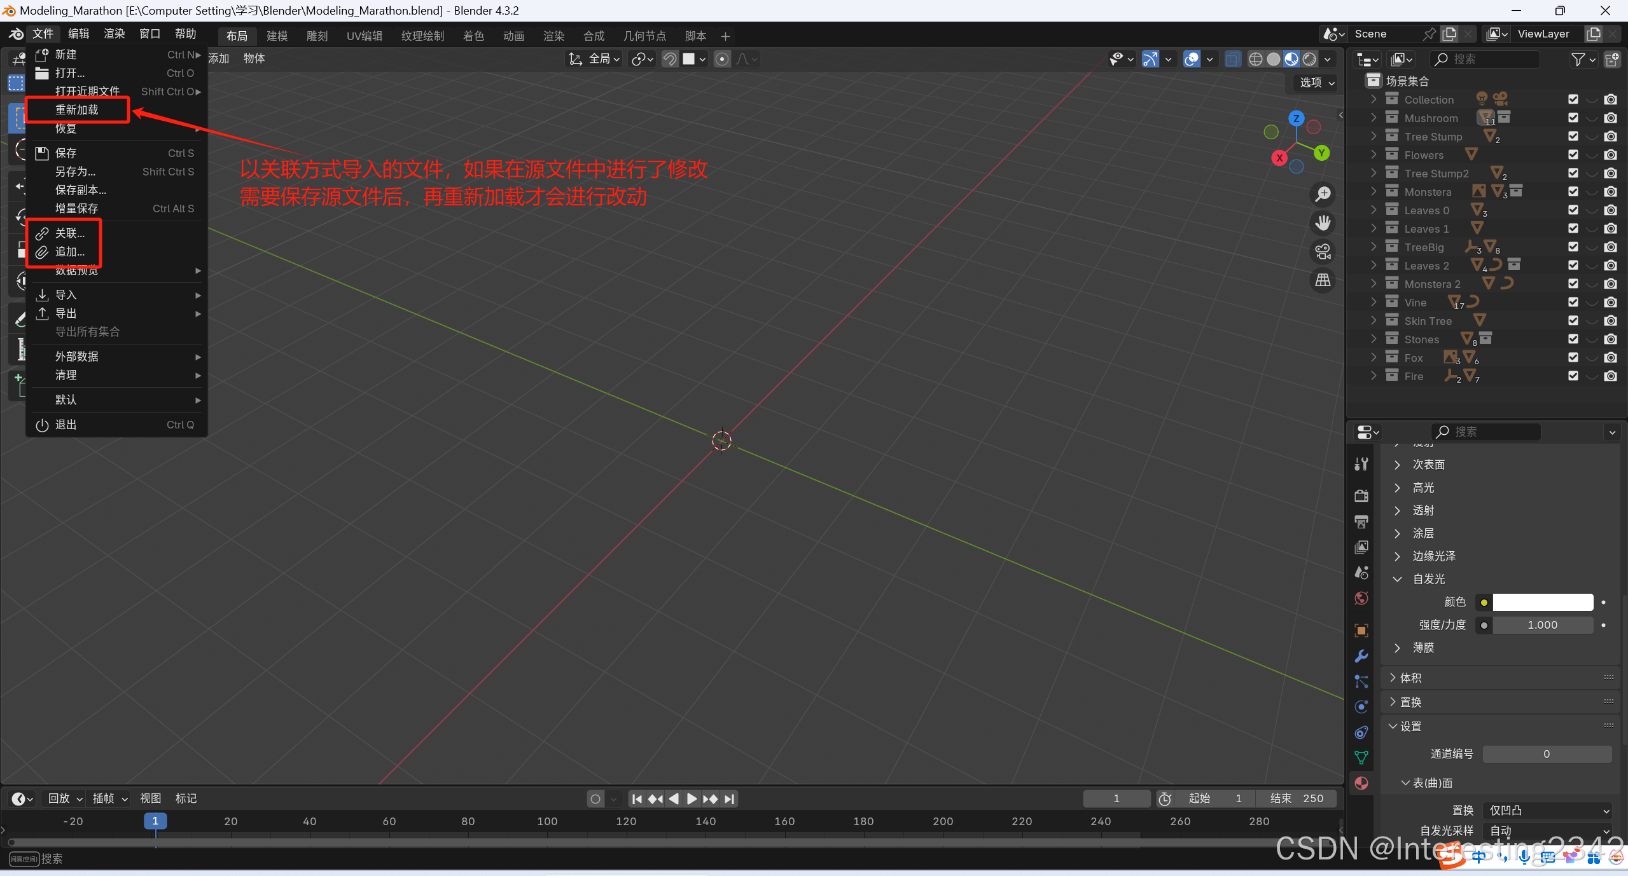Click play animation button in timeline
The width and height of the screenshot is (1628, 876).
pos(692,798)
